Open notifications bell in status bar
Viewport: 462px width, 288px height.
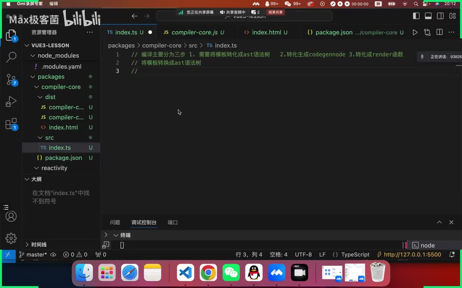pos(452,254)
